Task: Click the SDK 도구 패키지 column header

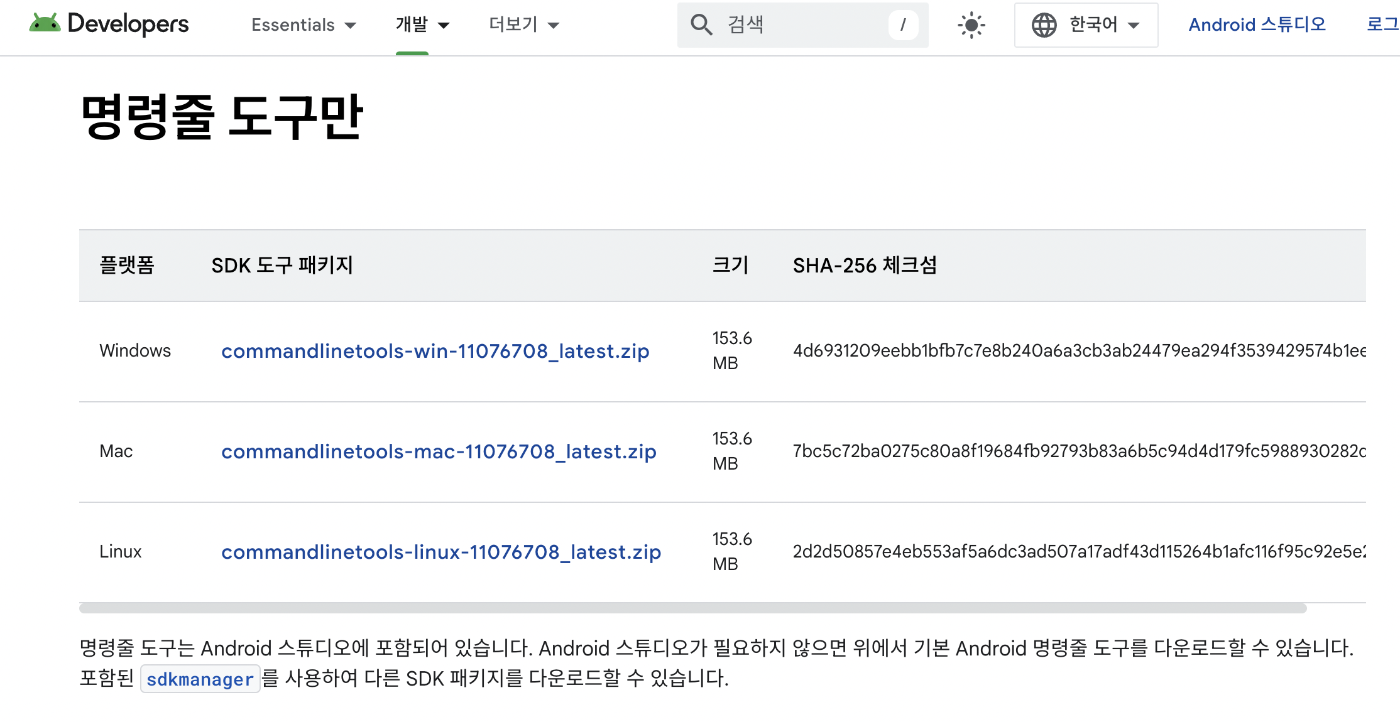Action: tap(282, 265)
